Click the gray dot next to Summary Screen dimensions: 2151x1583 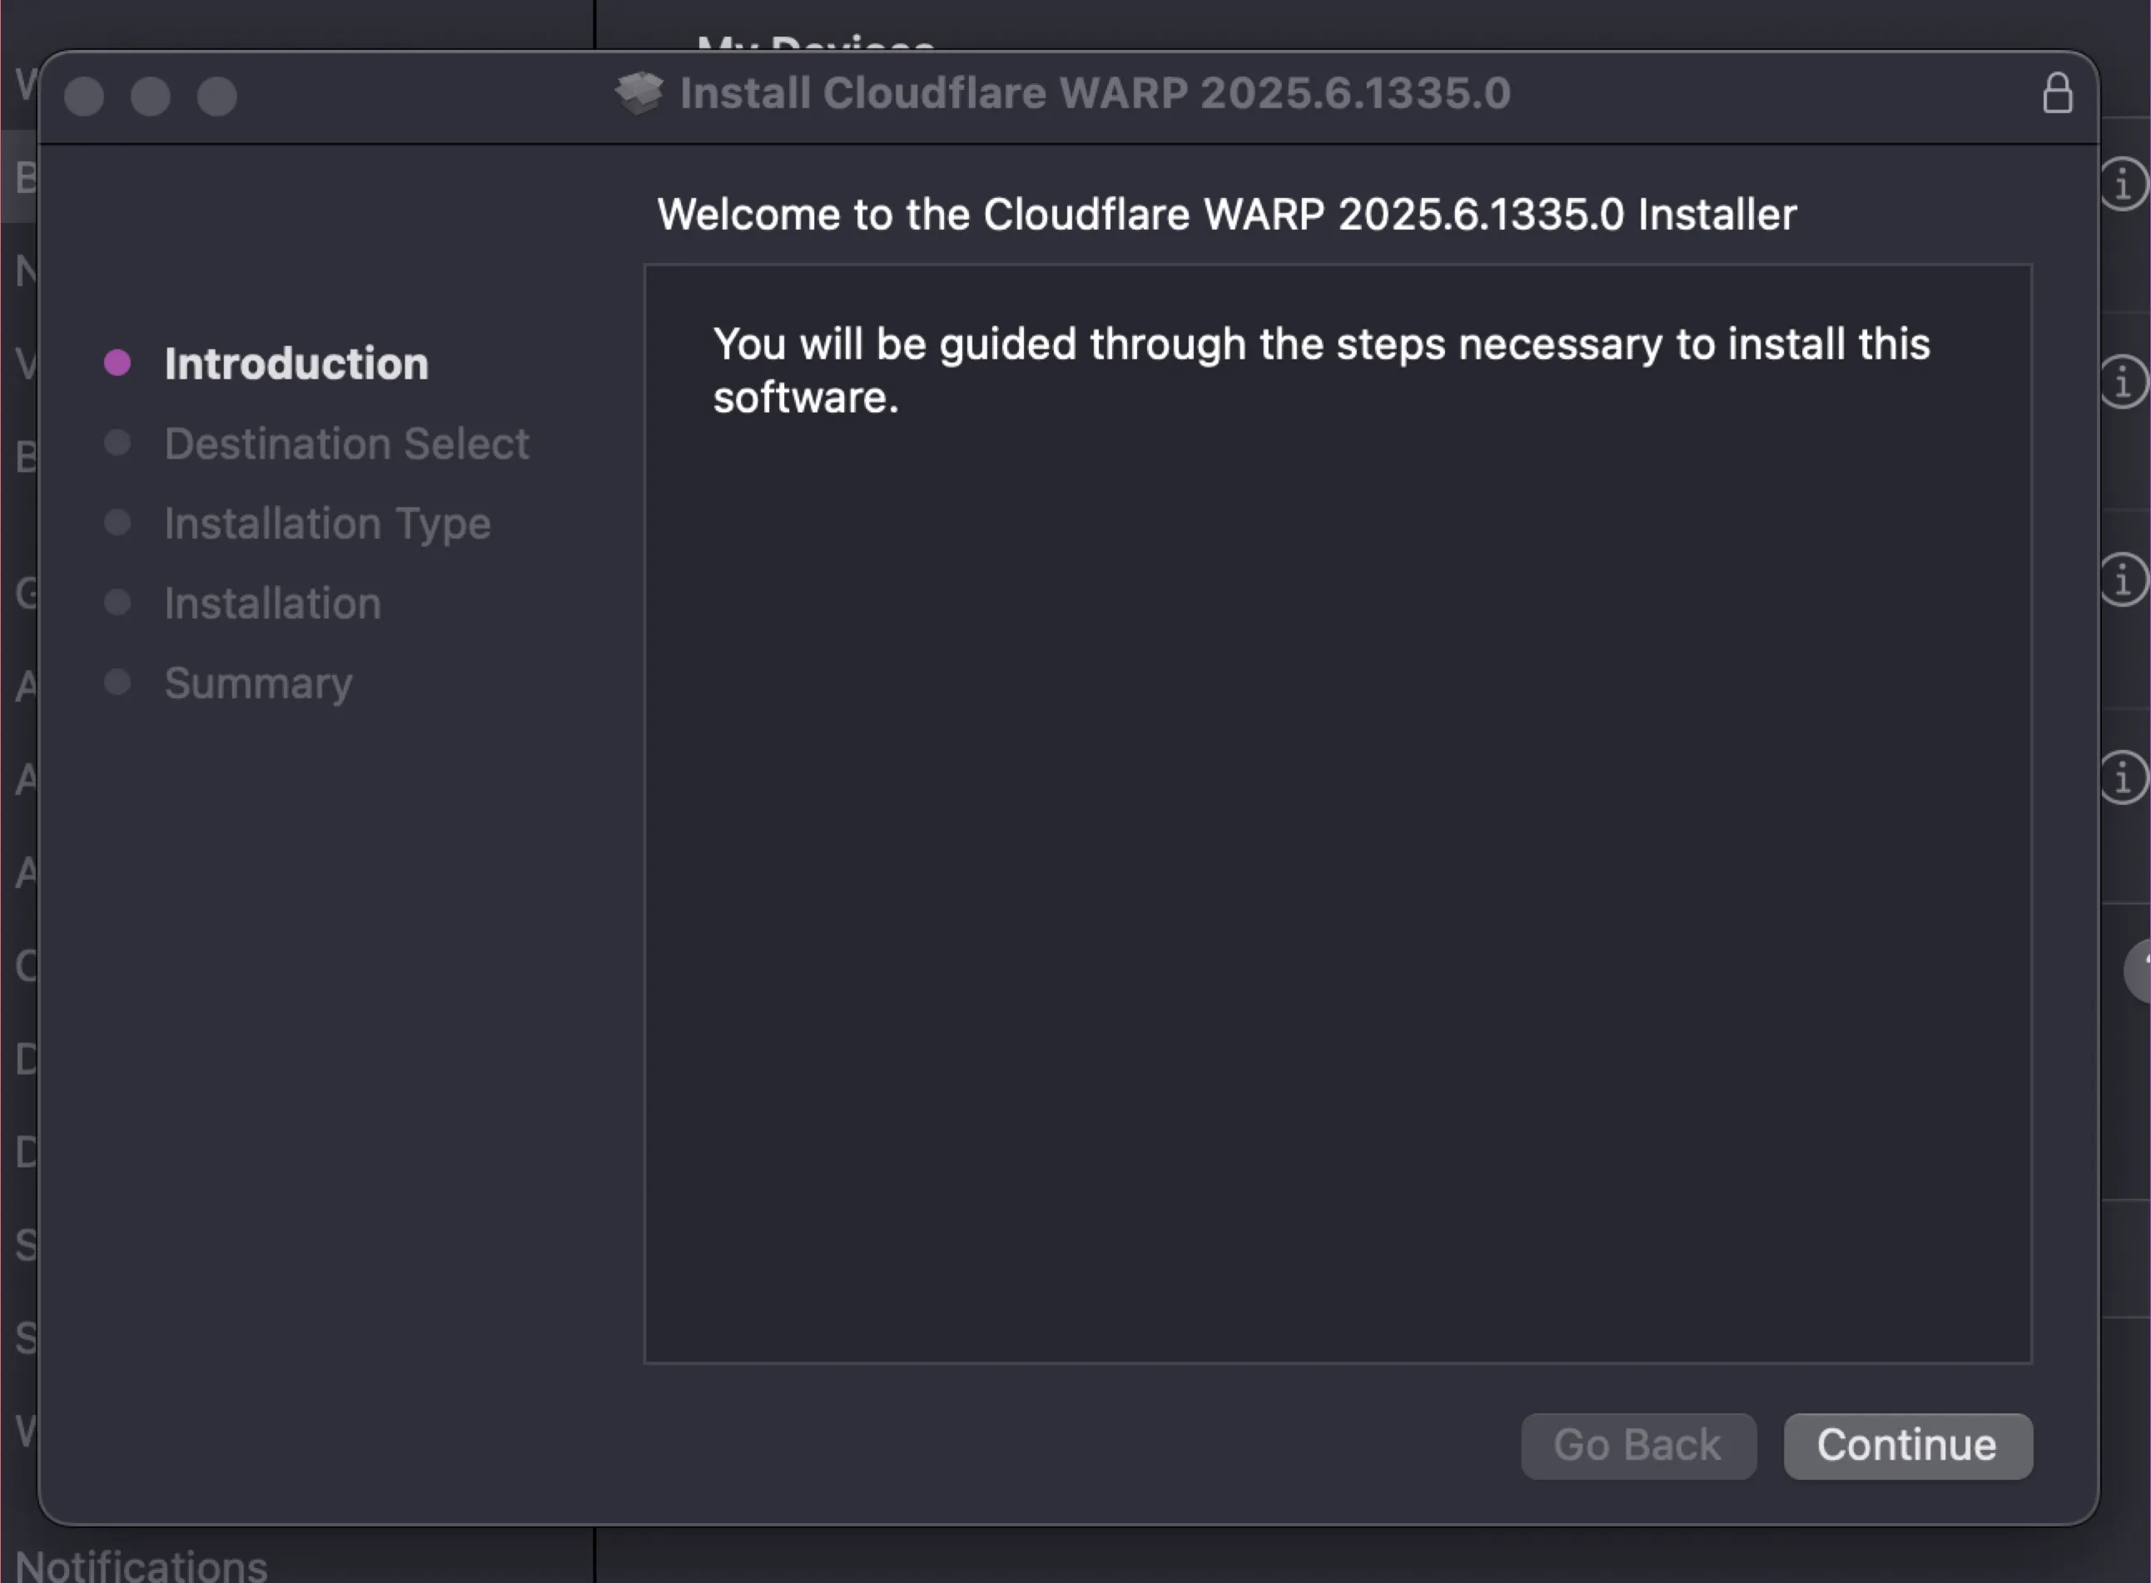117,682
